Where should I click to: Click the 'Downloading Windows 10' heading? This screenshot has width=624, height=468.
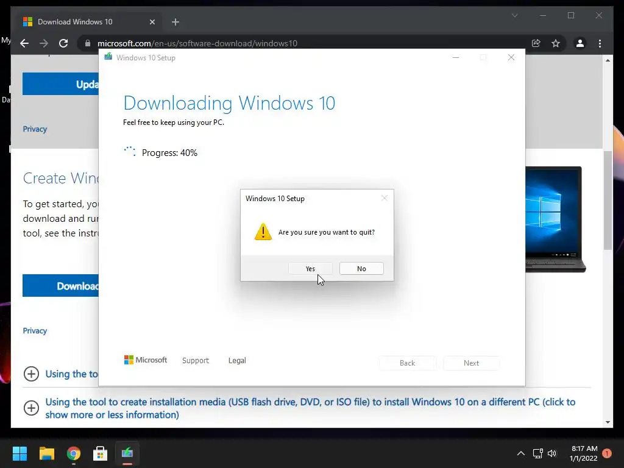click(229, 103)
